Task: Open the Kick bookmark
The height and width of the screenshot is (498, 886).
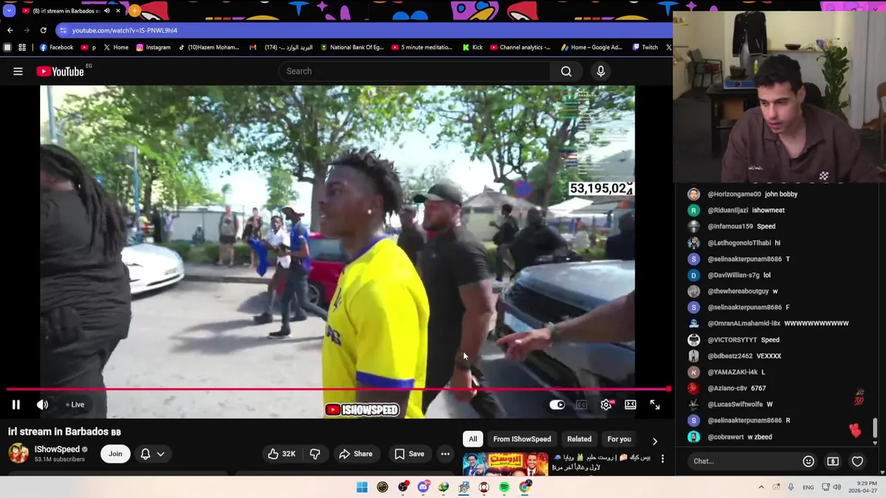Action: (472, 48)
